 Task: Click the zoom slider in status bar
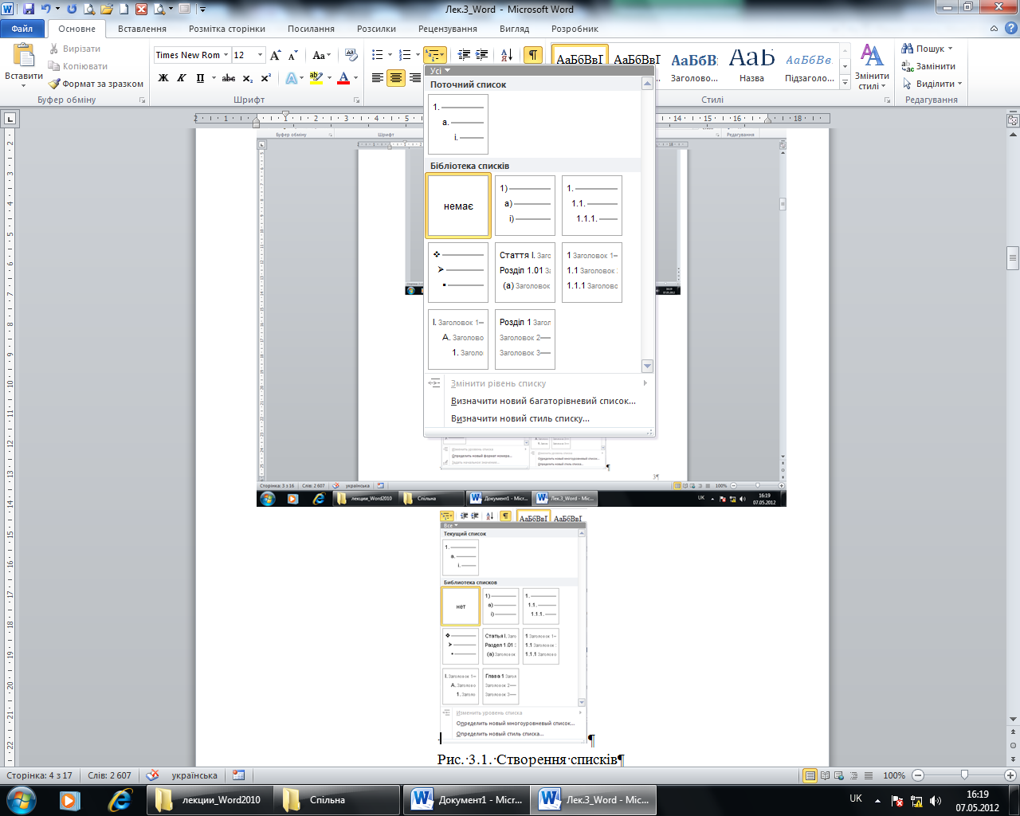pyautogui.click(x=964, y=775)
